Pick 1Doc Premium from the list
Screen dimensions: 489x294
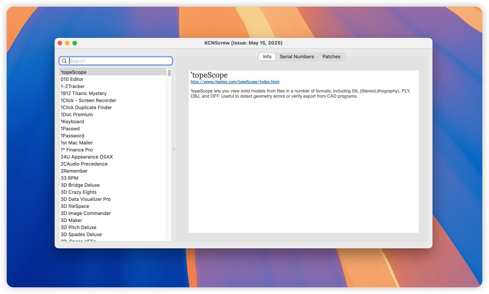(113, 114)
